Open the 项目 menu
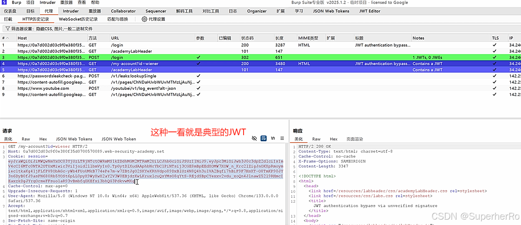The image size is (521, 225). (31, 2)
